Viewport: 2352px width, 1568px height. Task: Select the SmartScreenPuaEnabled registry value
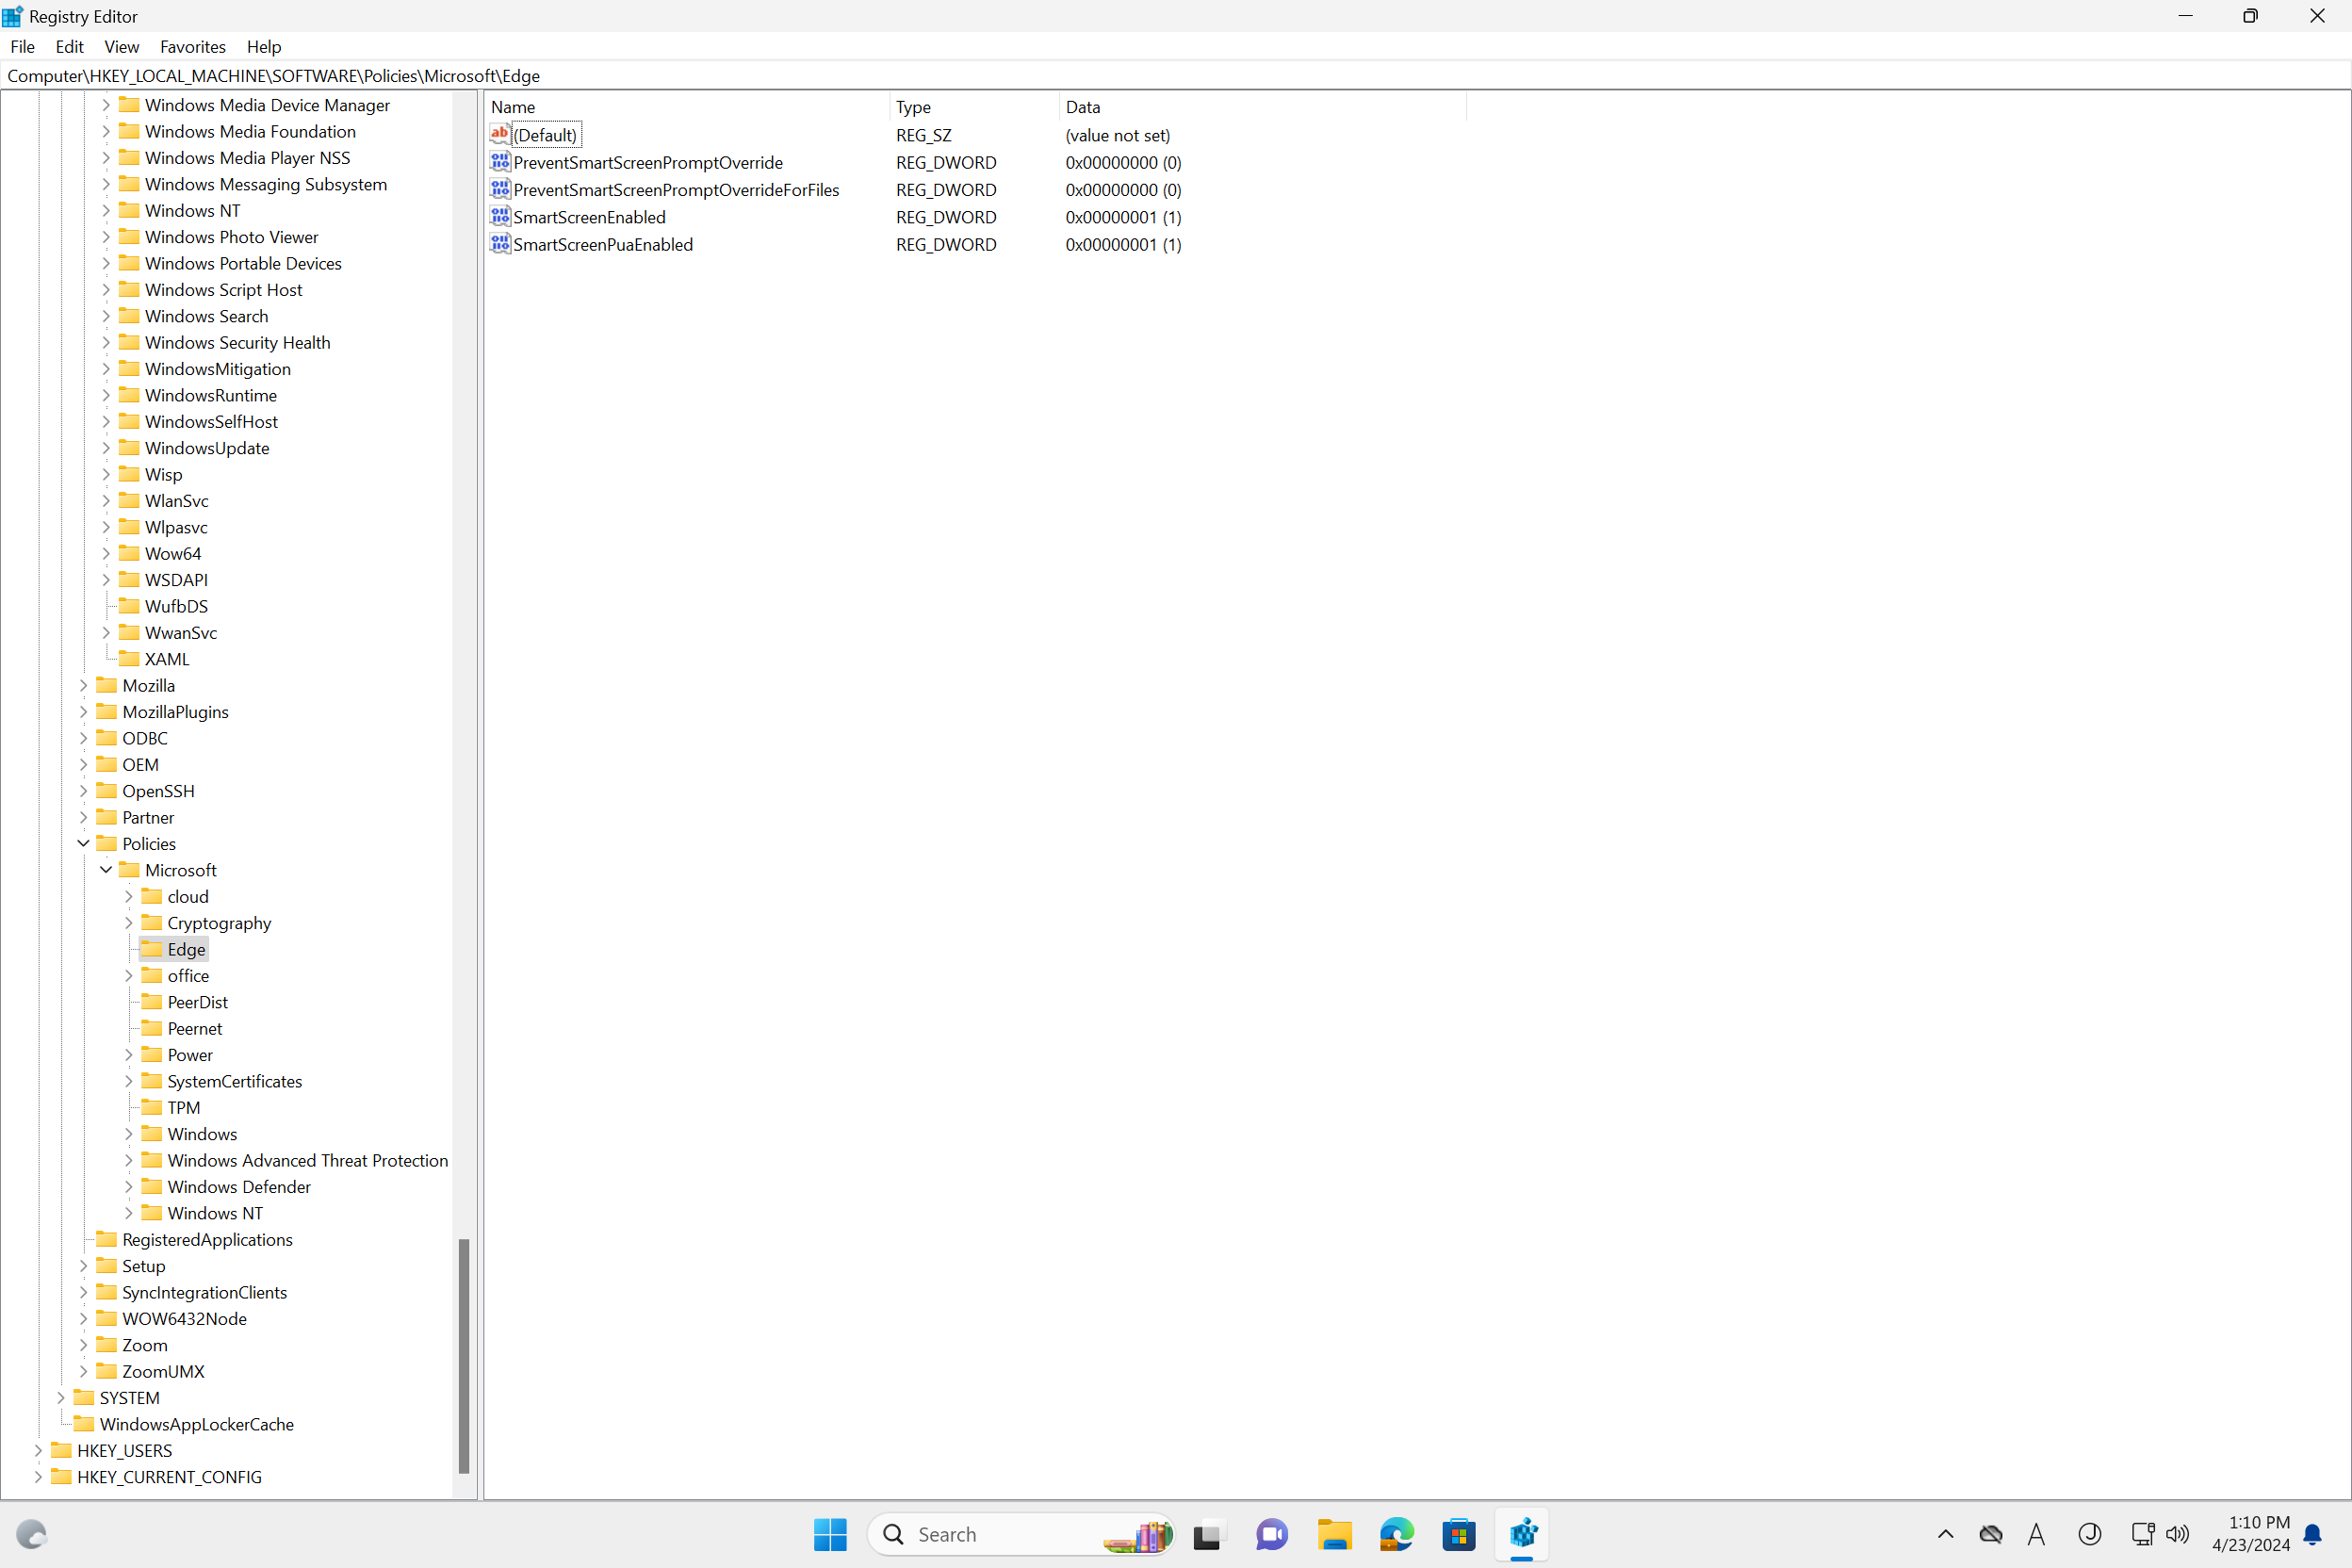602,244
